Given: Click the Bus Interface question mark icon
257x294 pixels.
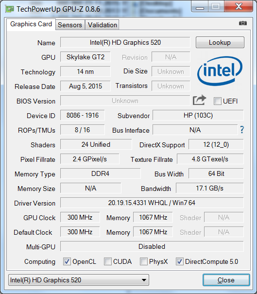Looking at the screenshot, I should click(242, 130).
